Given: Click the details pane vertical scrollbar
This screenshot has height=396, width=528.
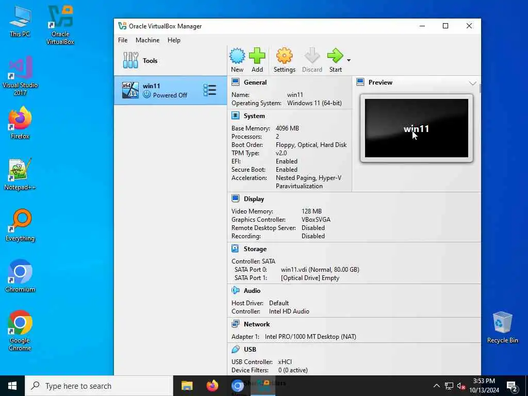Looking at the screenshot, I should 480,88.
